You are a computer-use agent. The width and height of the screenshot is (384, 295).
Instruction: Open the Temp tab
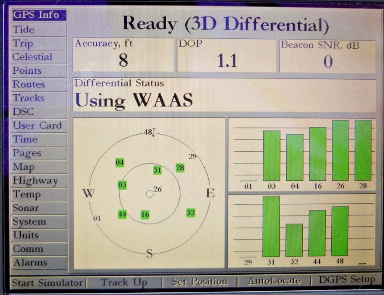(x=39, y=194)
